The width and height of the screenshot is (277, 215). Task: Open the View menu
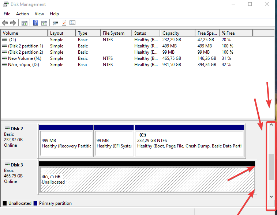pos(39,14)
